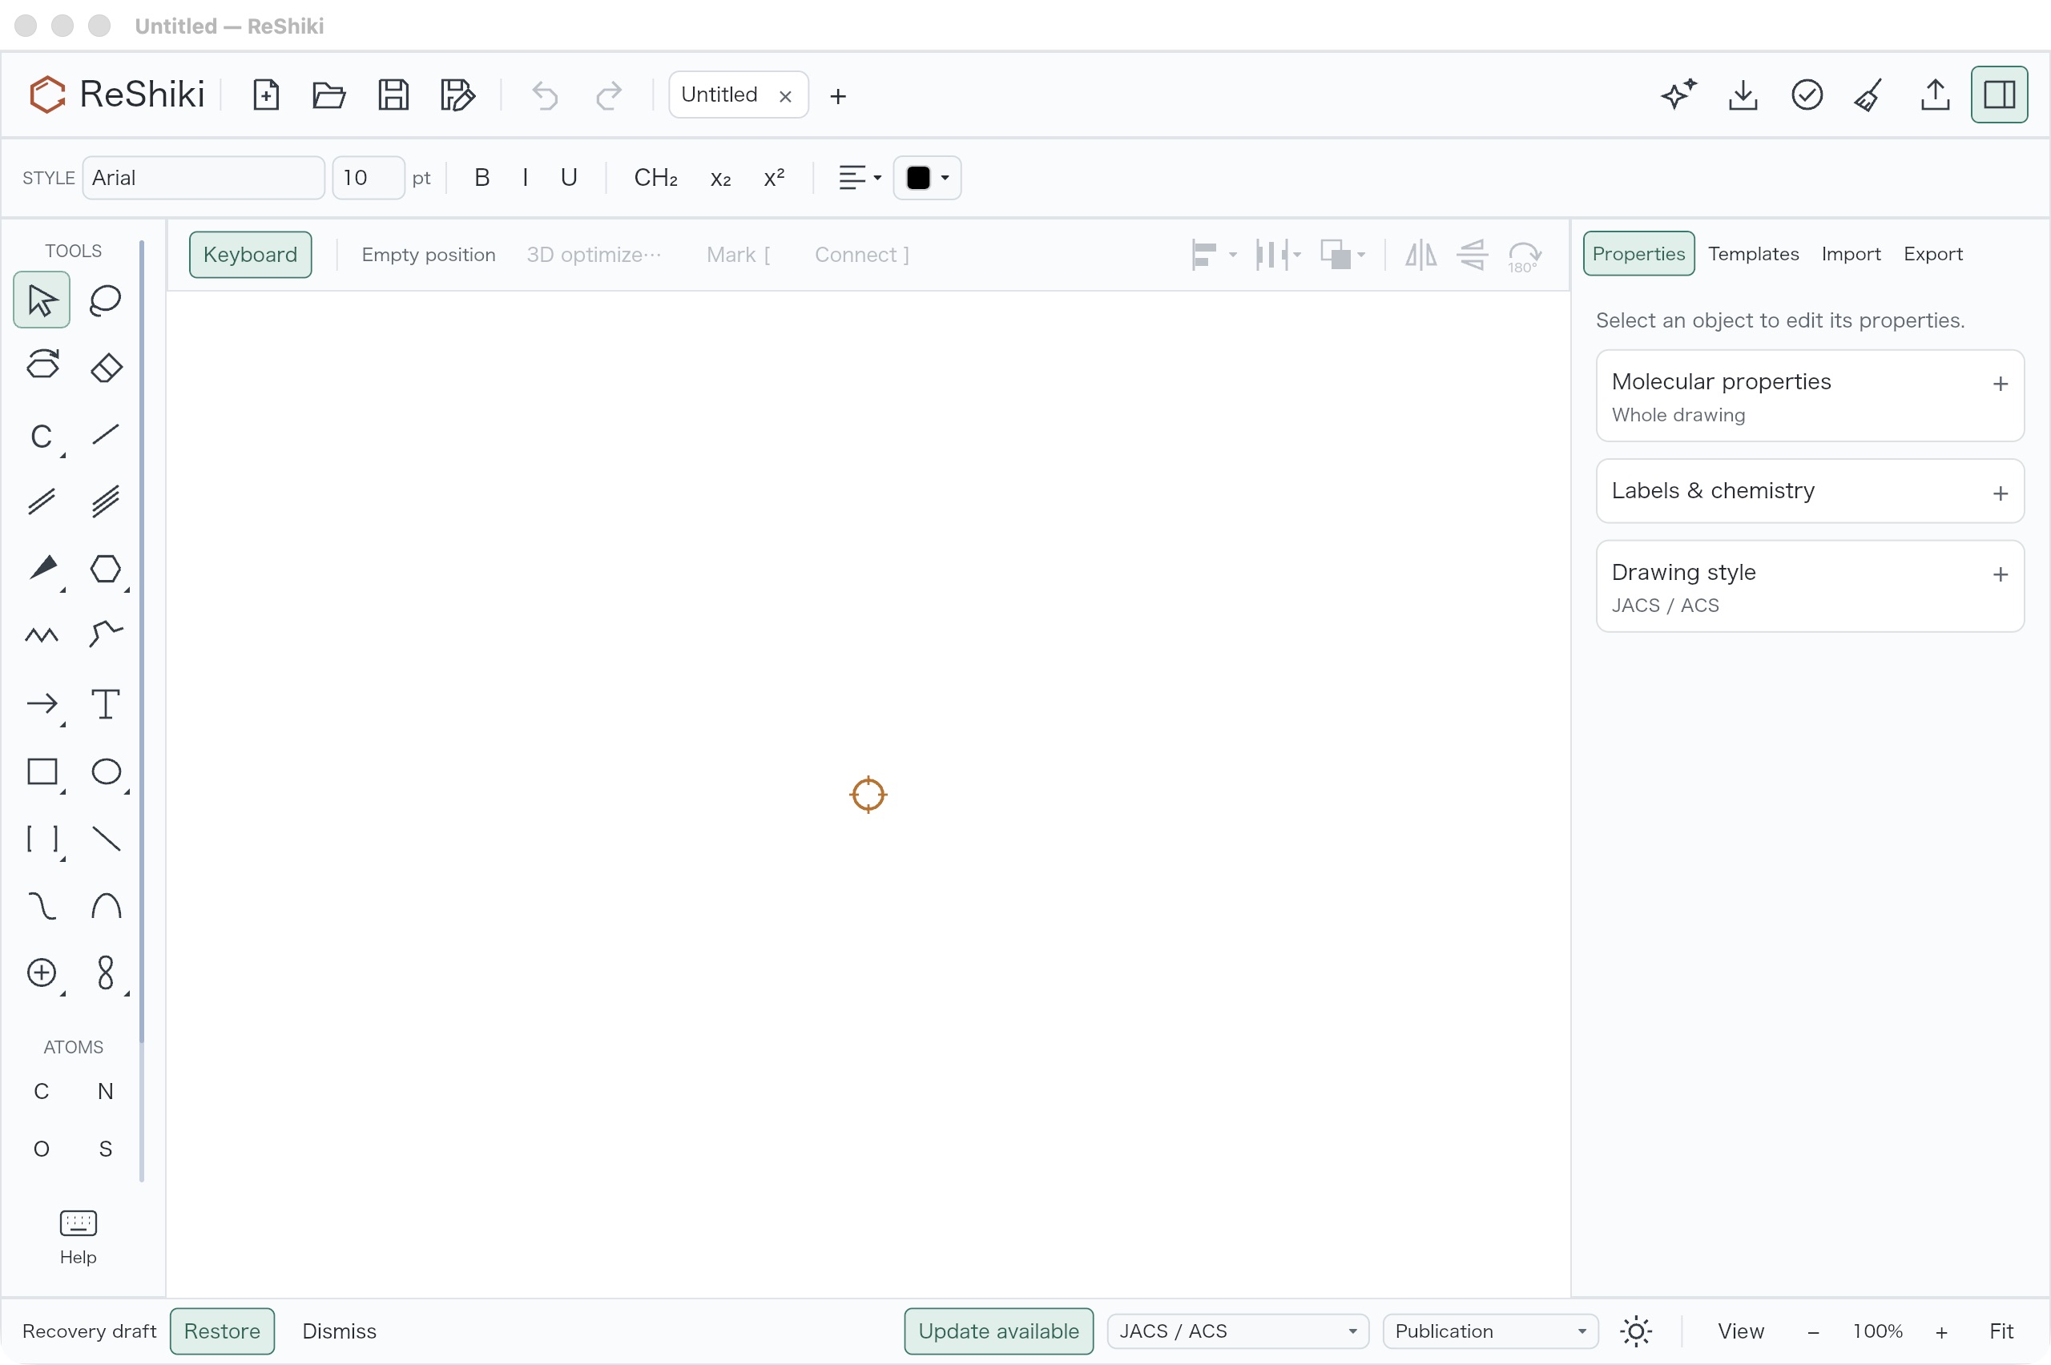The image size is (2051, 1365).
Task: Restore the recovery draft
Action: (222, 1331)
